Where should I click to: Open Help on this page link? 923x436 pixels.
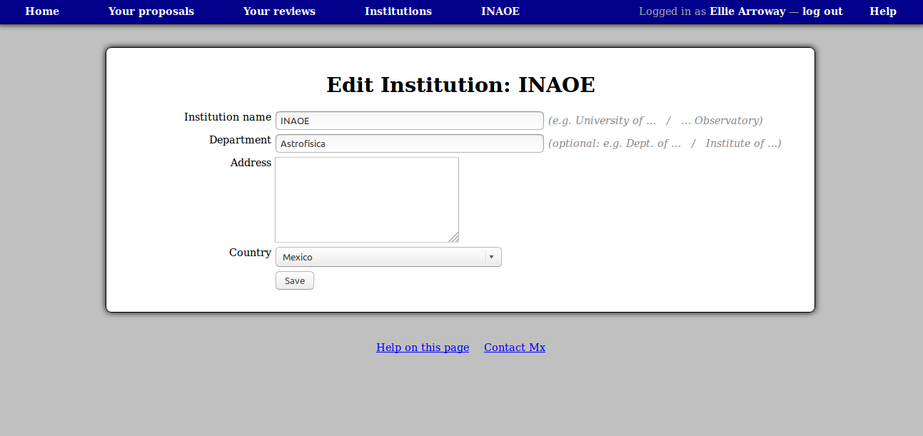(x=423, y=348)
